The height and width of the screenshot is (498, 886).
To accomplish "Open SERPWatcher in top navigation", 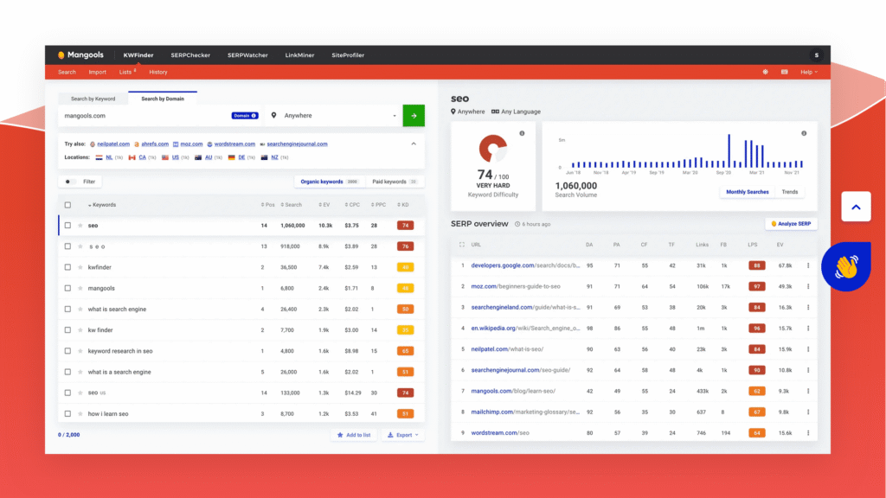I will (247, 55).
